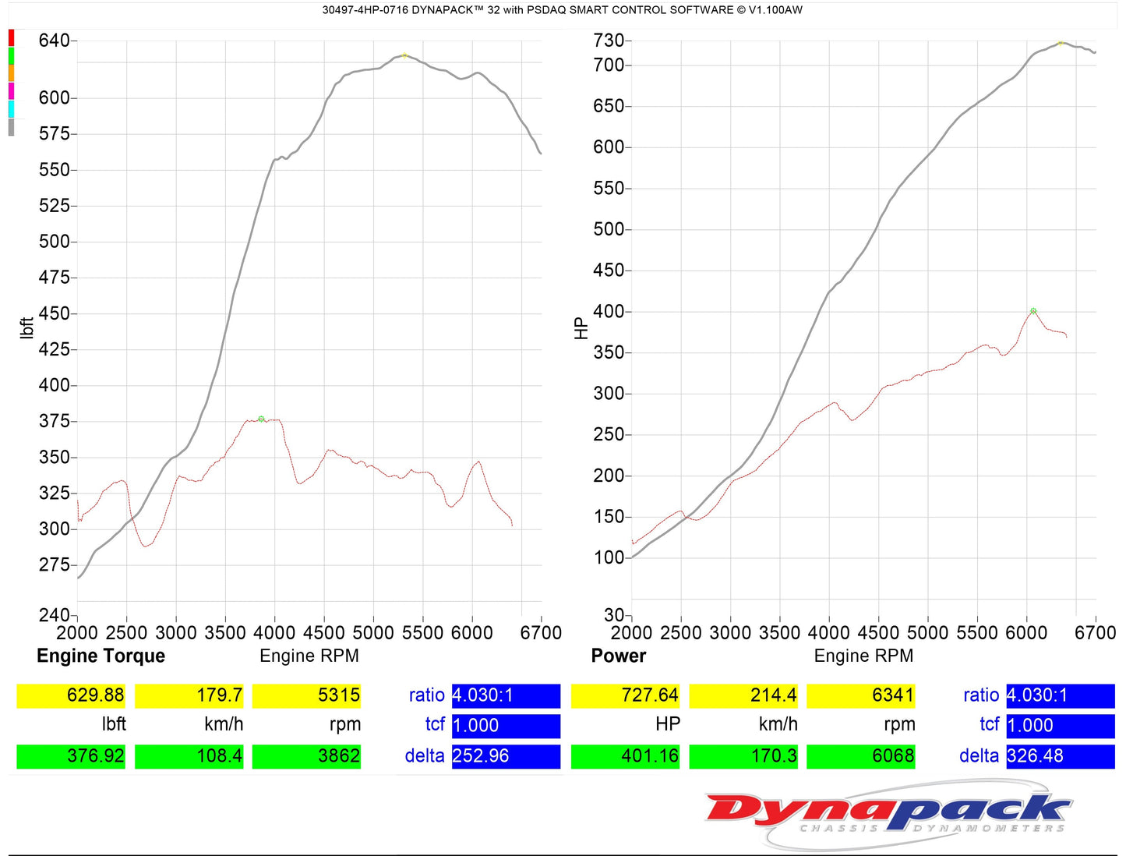Click the 727.64 HP peak power value

point(625,695)
